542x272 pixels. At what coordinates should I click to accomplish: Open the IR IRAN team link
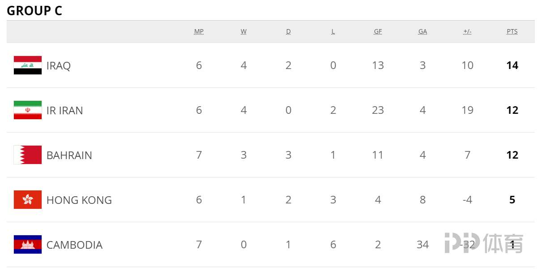pyautogui.click(x=65, y=111)
